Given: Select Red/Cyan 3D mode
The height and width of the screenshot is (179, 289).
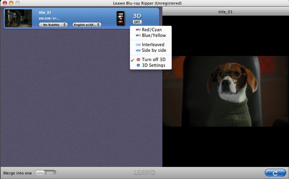Looking at the screenshot, I should [151, 30].
